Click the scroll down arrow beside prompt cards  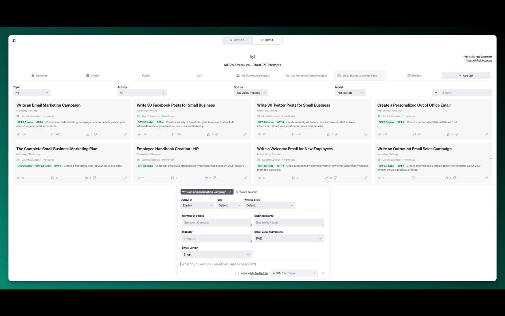(x=491, y=158)
